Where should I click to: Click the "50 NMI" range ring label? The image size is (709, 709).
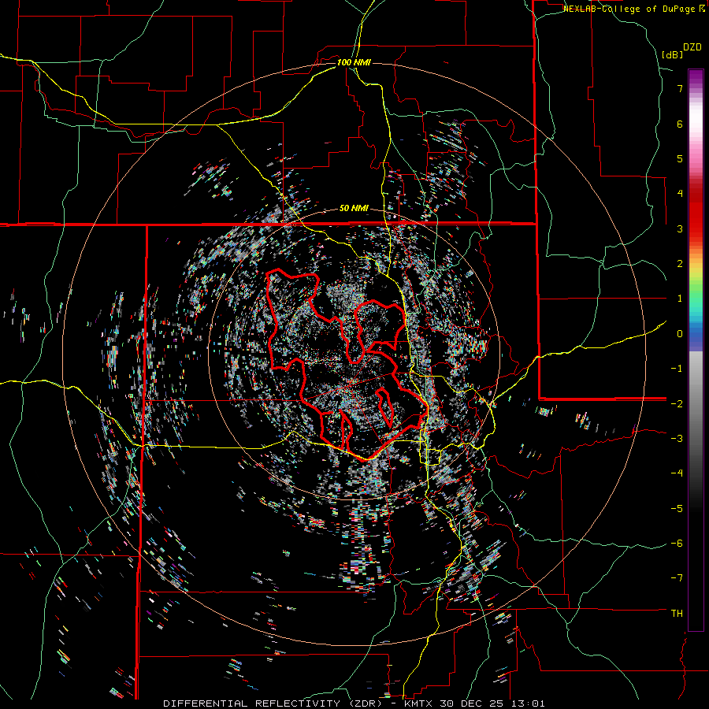tap(354, 209)
